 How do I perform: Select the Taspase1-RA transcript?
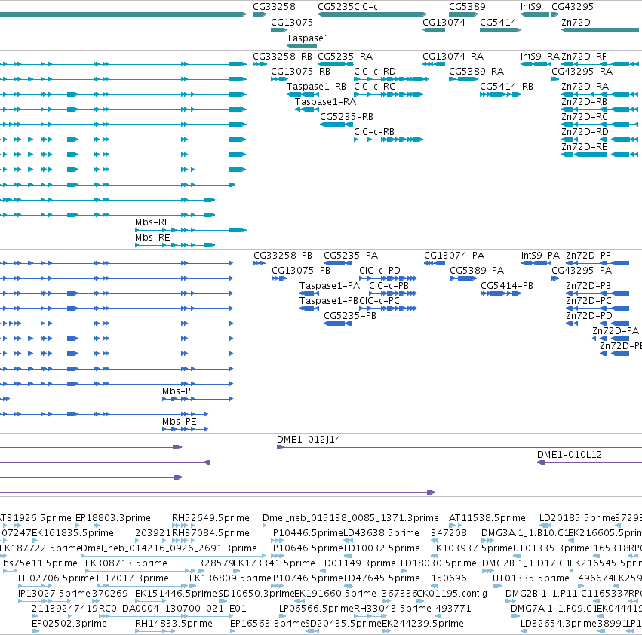pyautogui.click(x=307, y=109)
